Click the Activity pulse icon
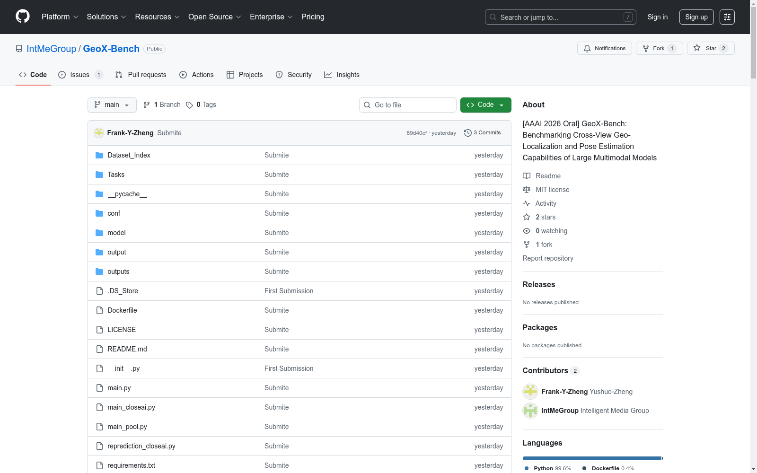 [527, 203]
